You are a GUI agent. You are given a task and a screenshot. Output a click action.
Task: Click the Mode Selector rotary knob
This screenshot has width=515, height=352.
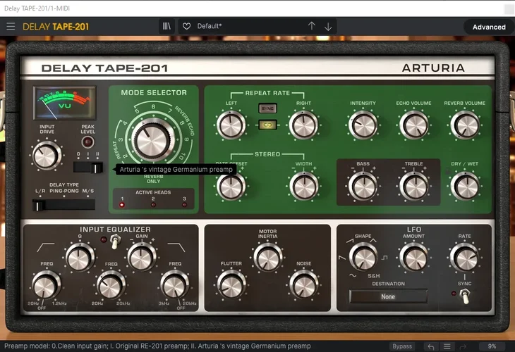[x=150, y=140]
